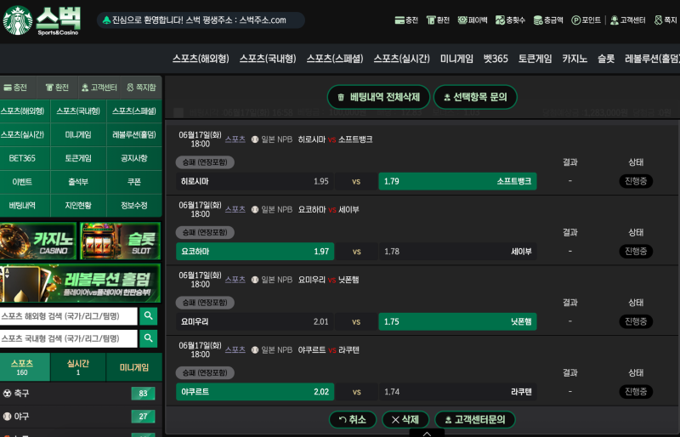Click sidebar grid 미니게임
The image size is (680, 437).
coord(78,134)
